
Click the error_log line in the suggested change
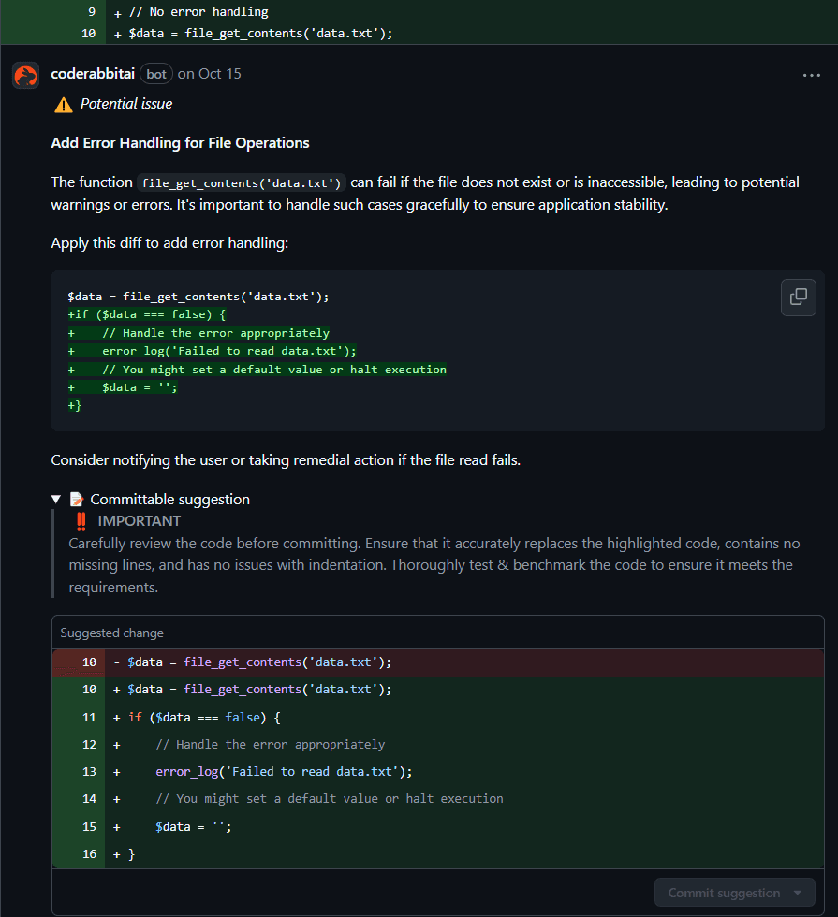point(283,771)
